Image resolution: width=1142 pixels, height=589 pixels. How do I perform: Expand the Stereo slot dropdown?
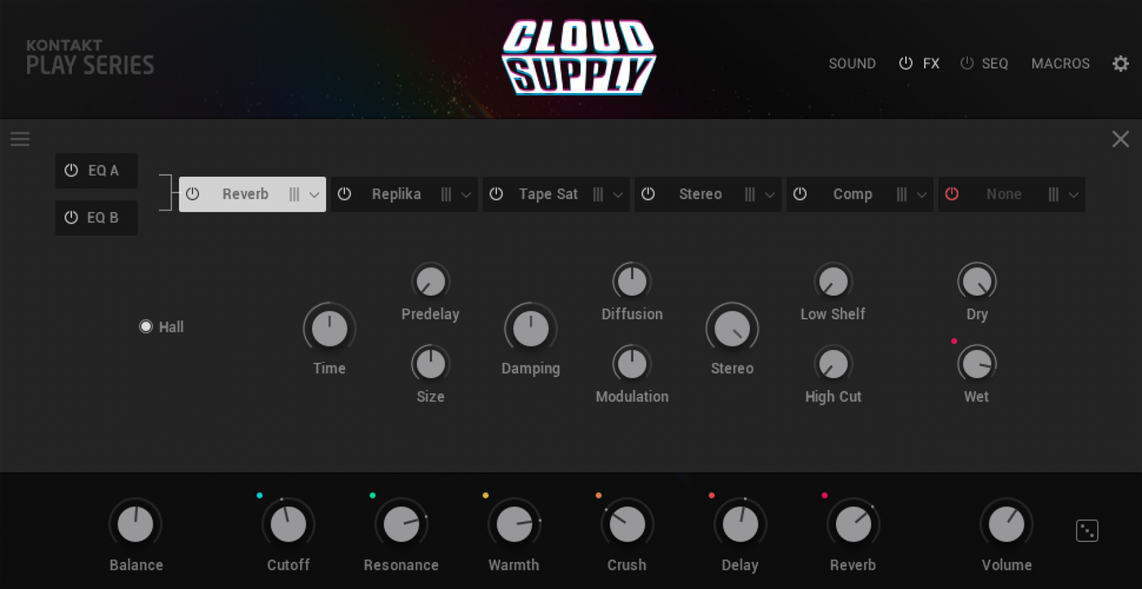[x=769, y=195]
